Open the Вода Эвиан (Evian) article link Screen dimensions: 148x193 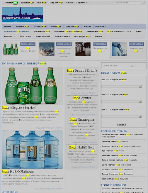(x=82, y=71)
